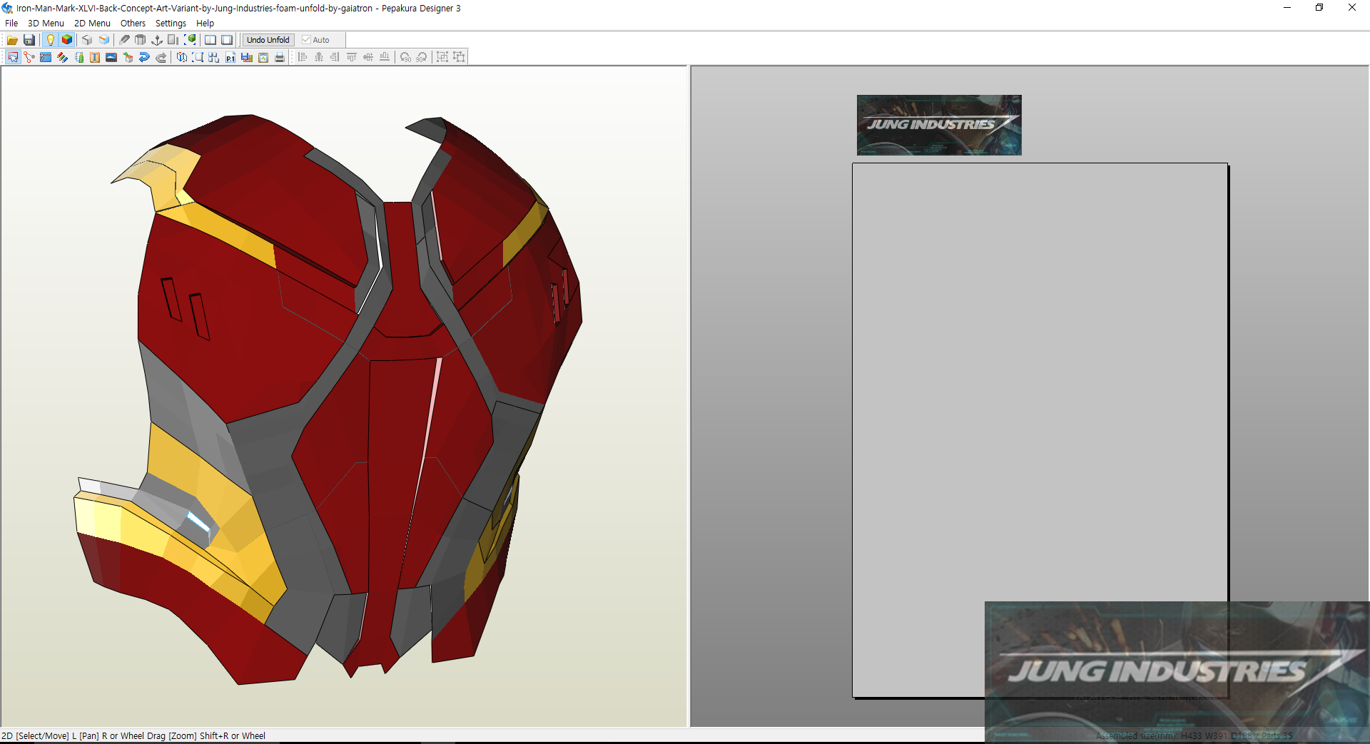Click the floppy with color bars icon
The image size is (1370, 744).
(247, 57)
